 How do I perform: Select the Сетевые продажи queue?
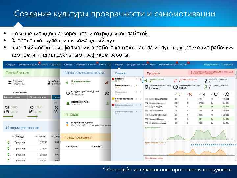pos(127,100)
